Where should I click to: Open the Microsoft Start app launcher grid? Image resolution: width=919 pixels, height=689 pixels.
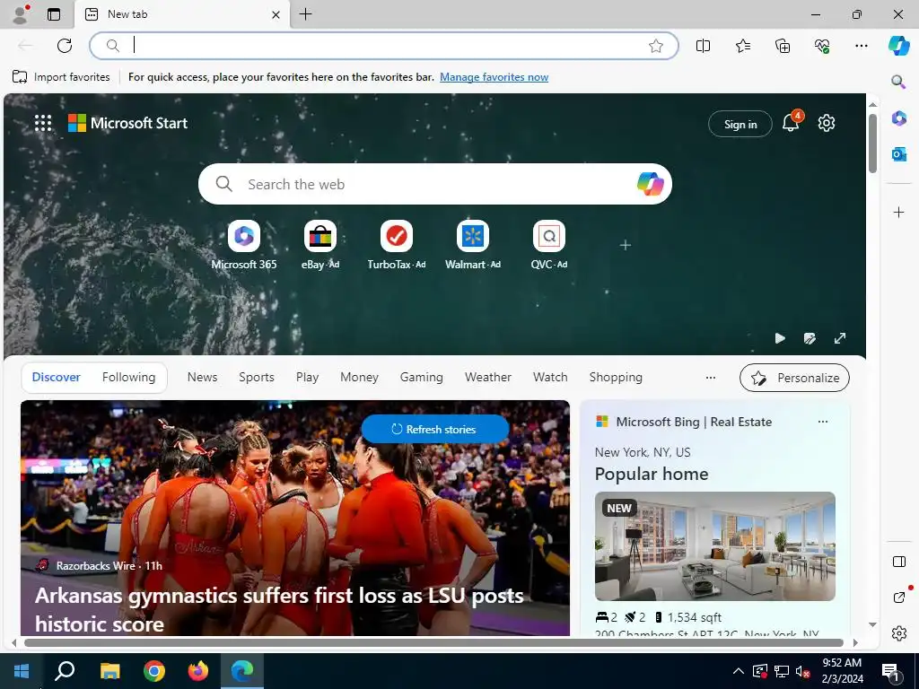(x=43, y=123)
